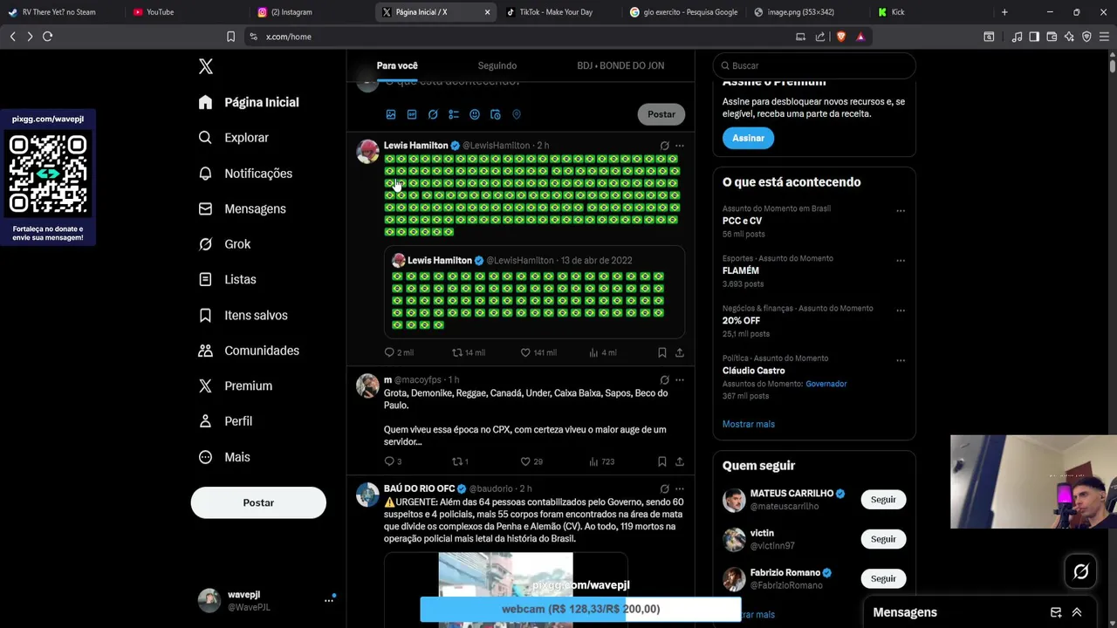This screenshot has height=628, width=1117.
Task: Open Itens salvos in sidebar
Action: pos(243,315)
